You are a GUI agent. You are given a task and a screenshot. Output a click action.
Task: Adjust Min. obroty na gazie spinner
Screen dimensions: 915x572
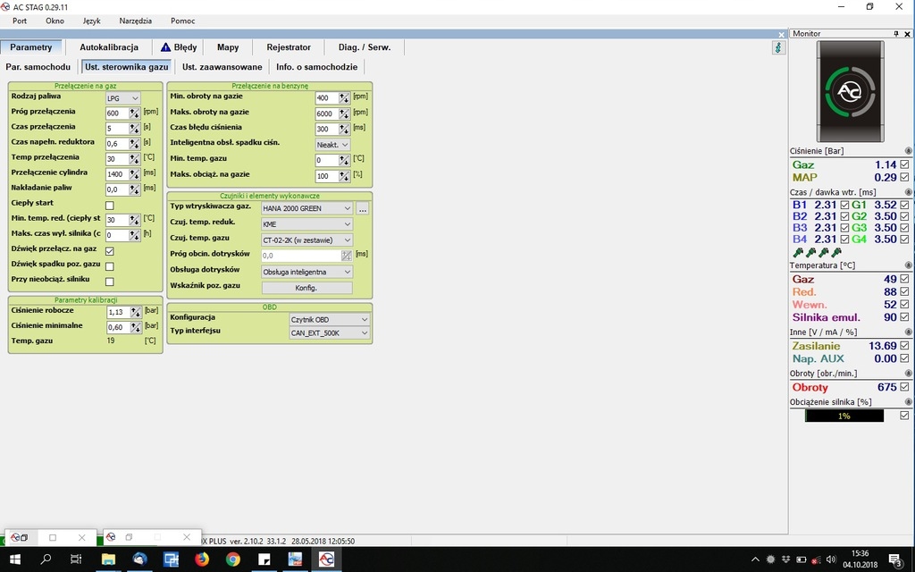[x=344, y=98]
